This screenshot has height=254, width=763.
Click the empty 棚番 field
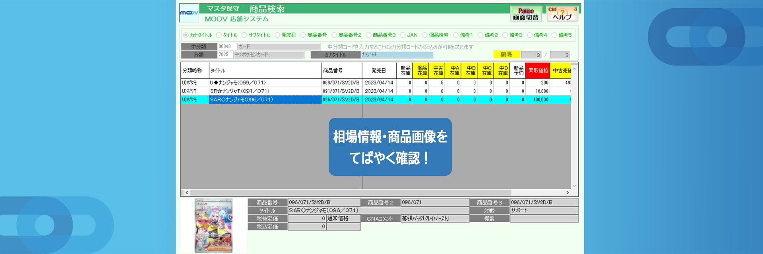point(544,219)
